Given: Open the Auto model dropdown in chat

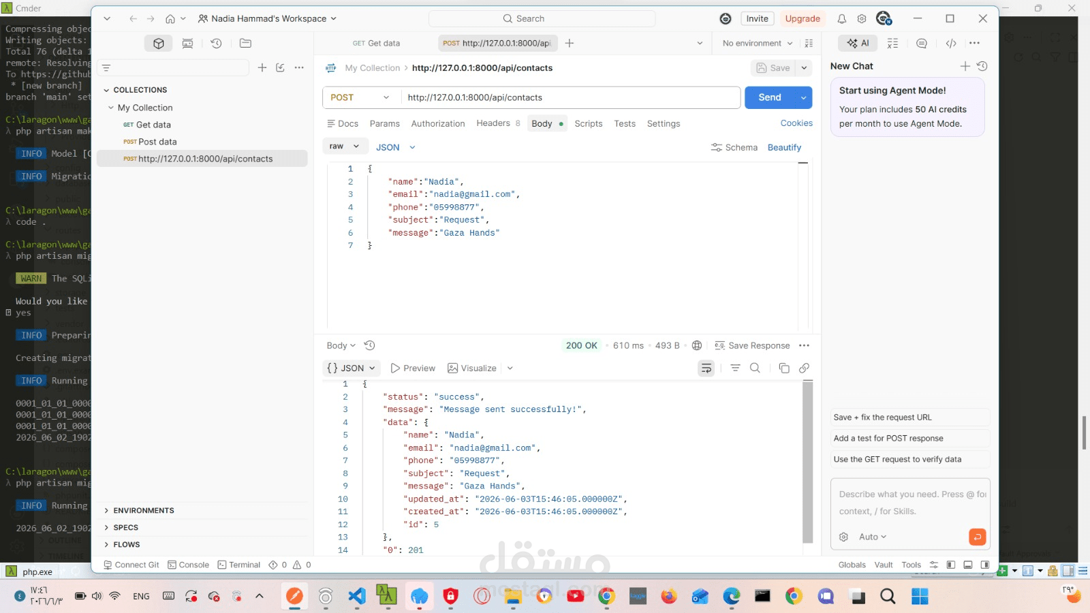Looking at the screenshot, I should coord(873,537).
